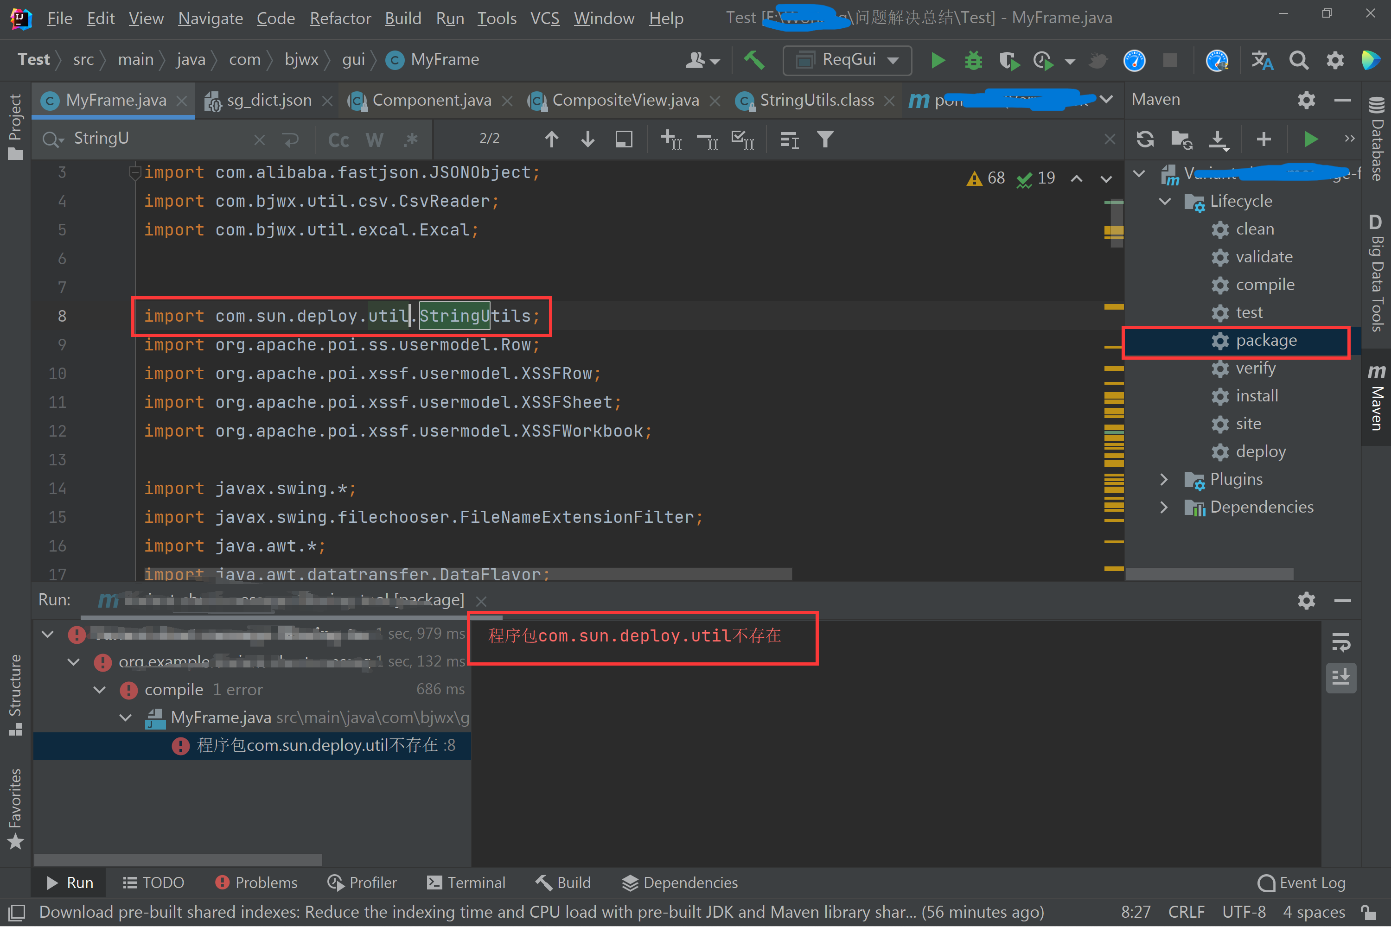Image resolution: width=1391 pixels, height=927 pixels.
Task: Reload all Maven projects icon
Action: point(1145,140)
